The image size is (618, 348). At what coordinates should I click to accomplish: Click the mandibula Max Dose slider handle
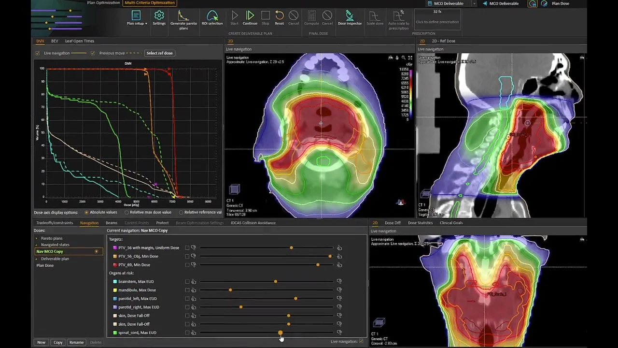[x=230, y=290]
